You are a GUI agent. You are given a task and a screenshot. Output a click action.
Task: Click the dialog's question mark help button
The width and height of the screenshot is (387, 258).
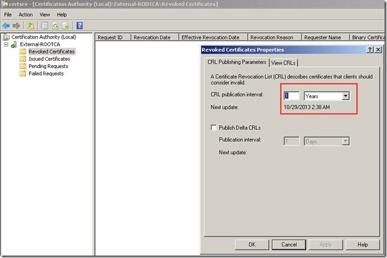coord(361,50)
